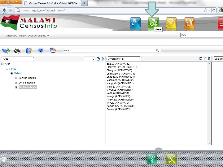Image resolution: width=223 pixels, height=167 pixels.
Task: Click scroll-down arrow of Available list
Action: pos(209,143)
